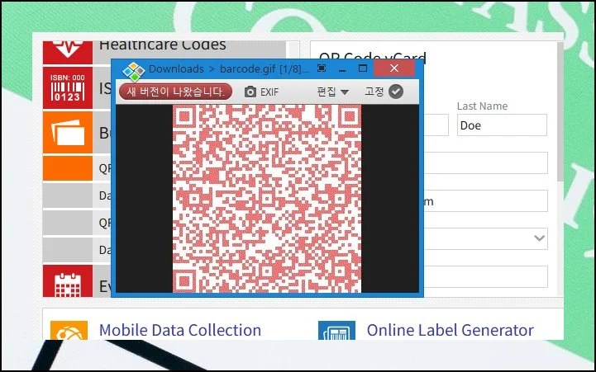Click the red new version notification button
Screen dimensions: 596x372
pos(175,92)
